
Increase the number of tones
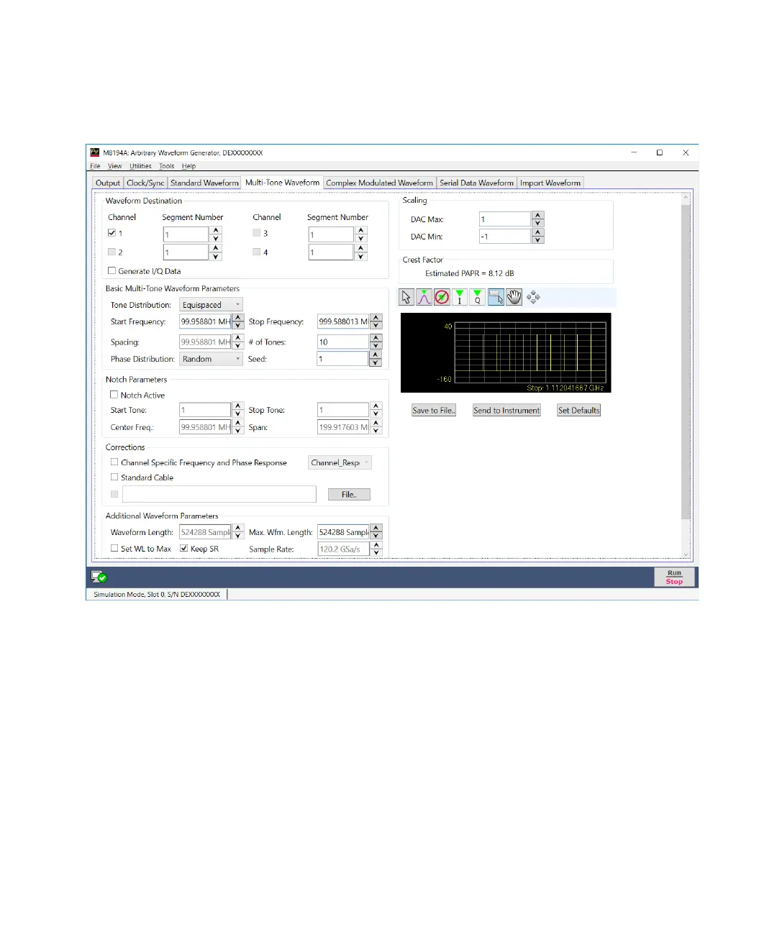(x=376, y=338)
